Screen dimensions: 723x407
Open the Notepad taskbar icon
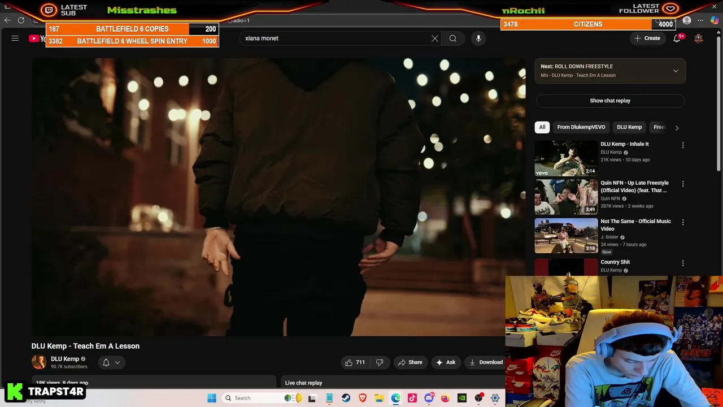coord(329,398)
